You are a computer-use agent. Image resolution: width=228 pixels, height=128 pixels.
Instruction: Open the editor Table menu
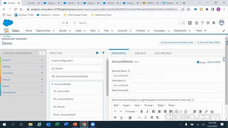[x=161, y=105]
